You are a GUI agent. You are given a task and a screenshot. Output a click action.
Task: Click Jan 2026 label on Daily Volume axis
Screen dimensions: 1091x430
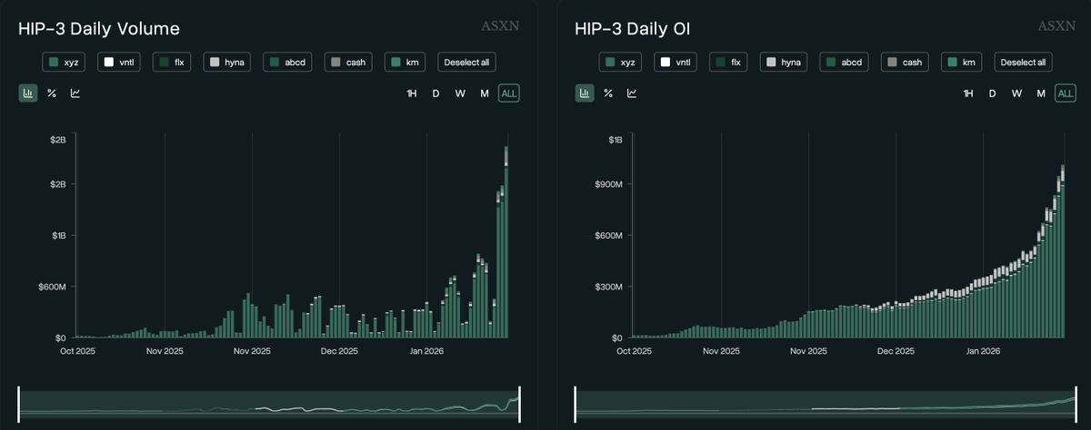point(426,350)
